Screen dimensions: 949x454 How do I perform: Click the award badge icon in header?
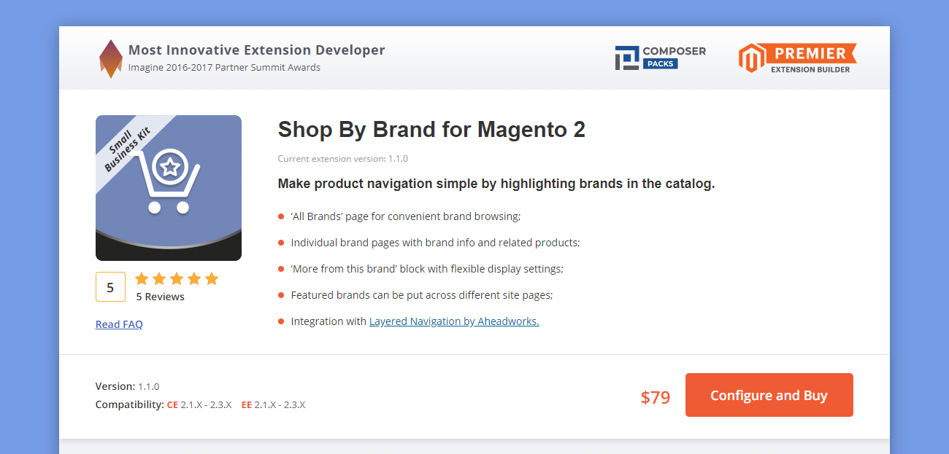[110, 58]
